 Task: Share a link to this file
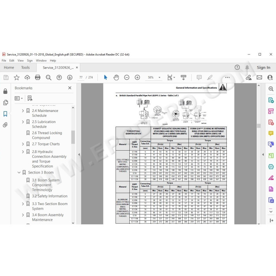248,77
